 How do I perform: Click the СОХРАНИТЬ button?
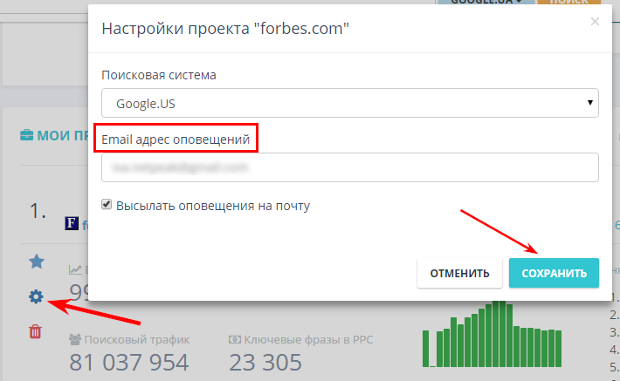click(x=554, y=273)
